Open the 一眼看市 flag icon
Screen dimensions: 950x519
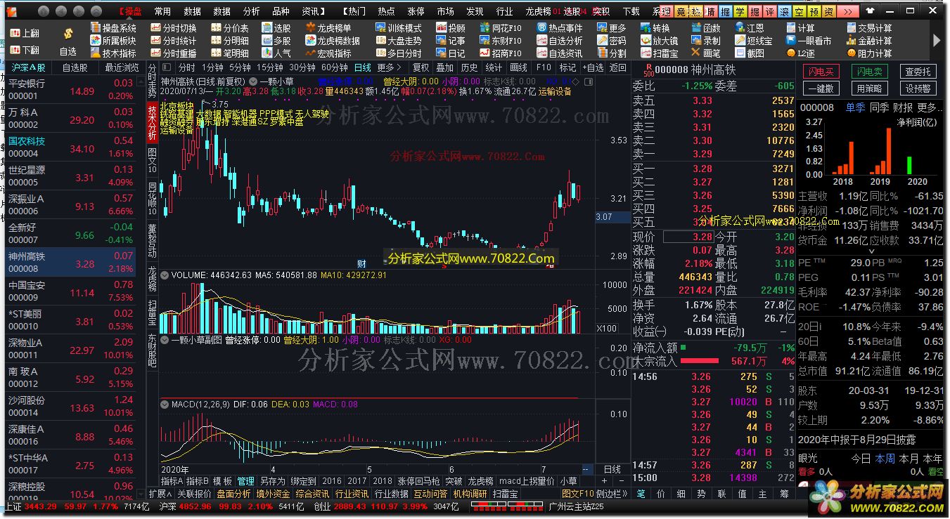[791, 41]
